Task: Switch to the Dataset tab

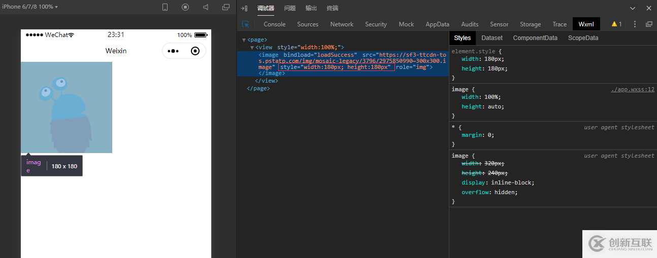Action: coord(492,38)
